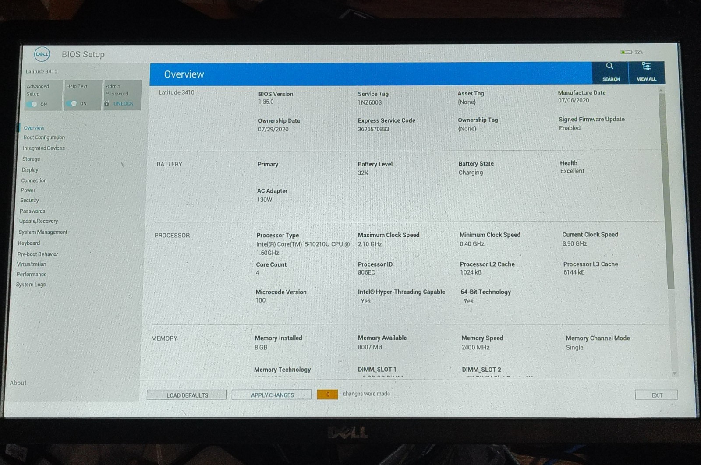
Task: Toggle Help Text switch
Action: click(x=71, y=103)
